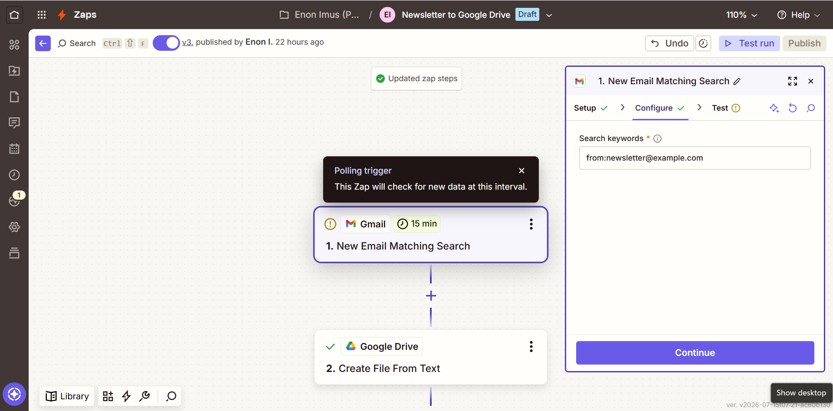Click the Publish button
Screen dimensions: 833x411
(804, 43)
